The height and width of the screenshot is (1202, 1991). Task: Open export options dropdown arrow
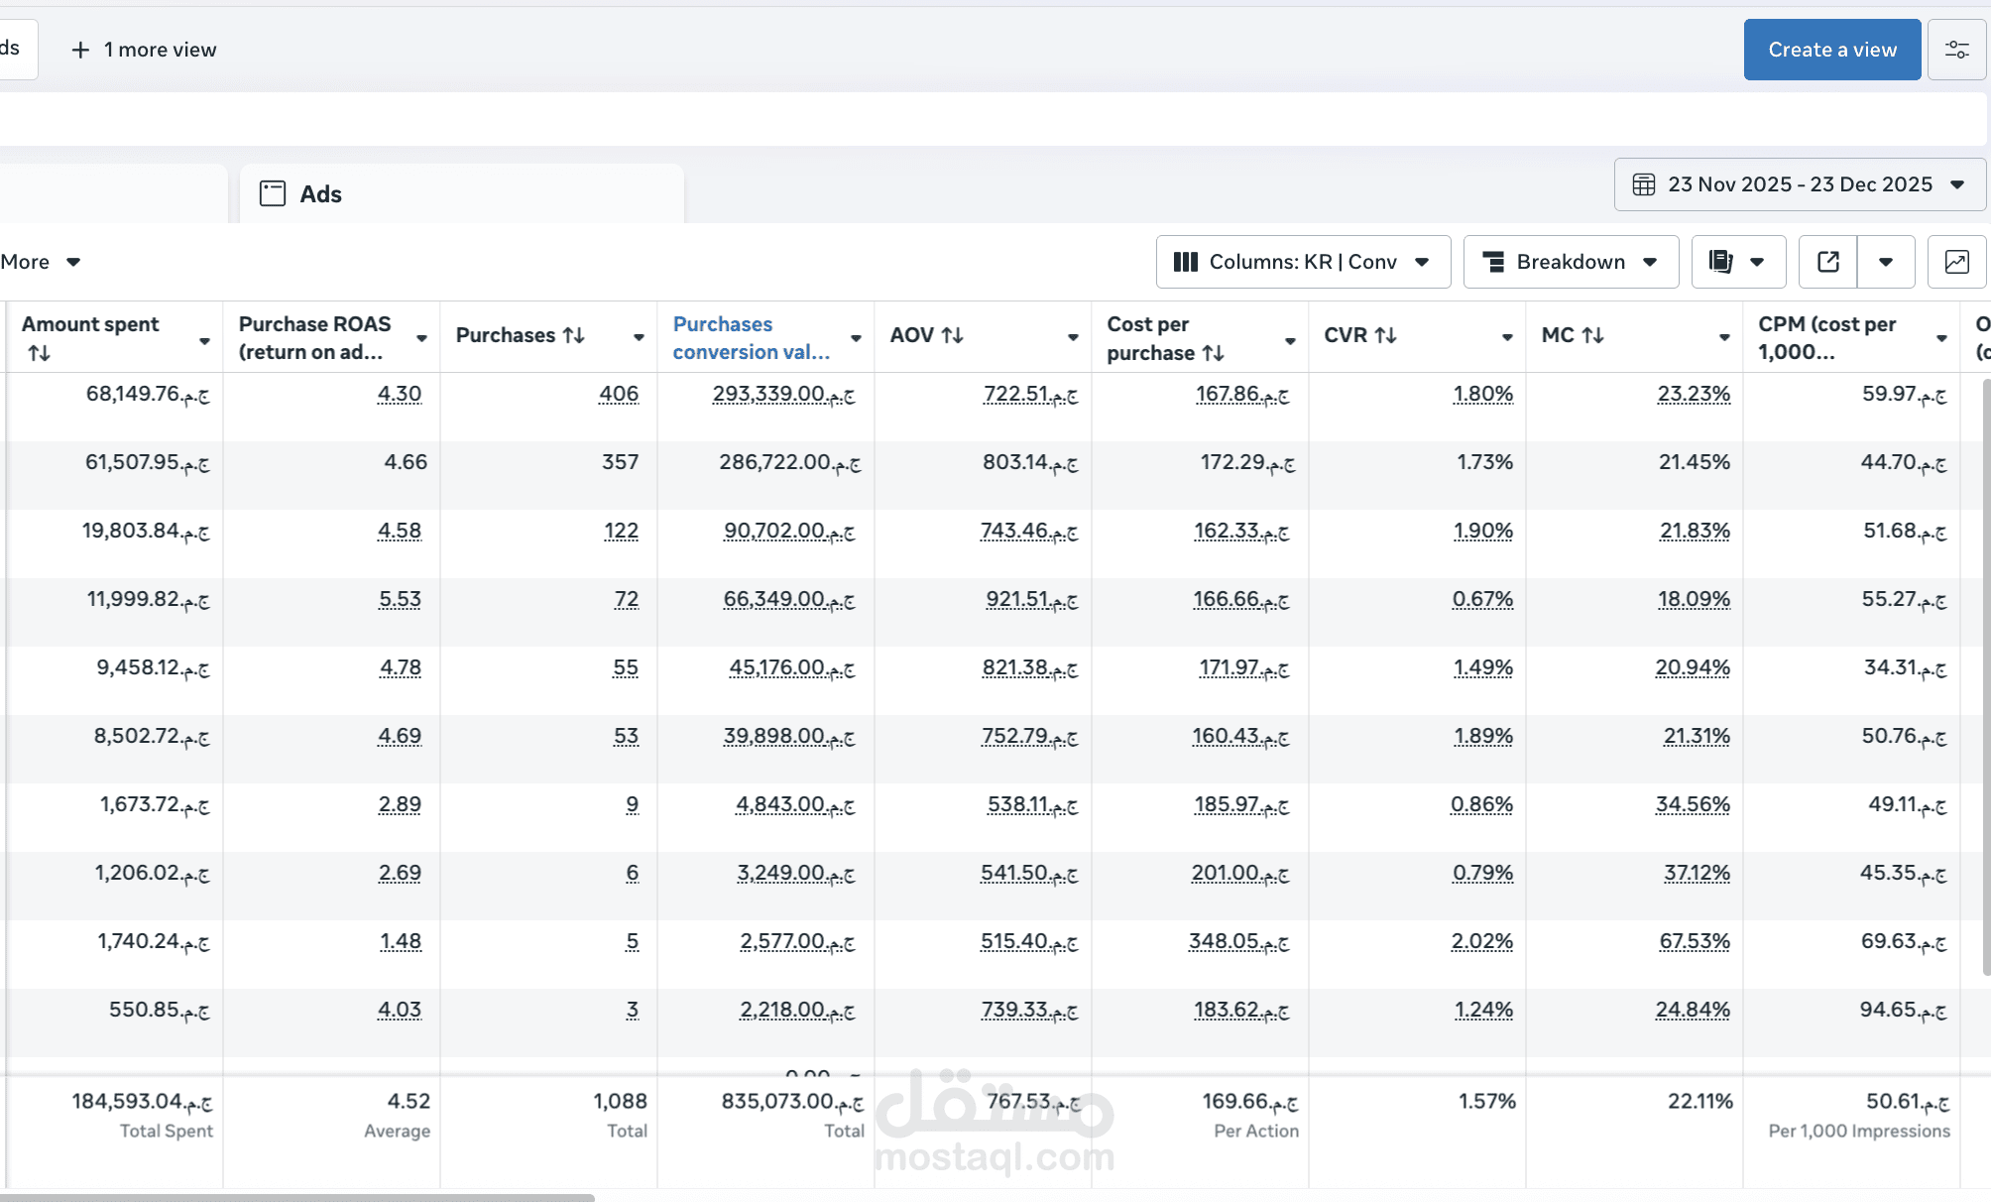click(x=1885, y=262)
